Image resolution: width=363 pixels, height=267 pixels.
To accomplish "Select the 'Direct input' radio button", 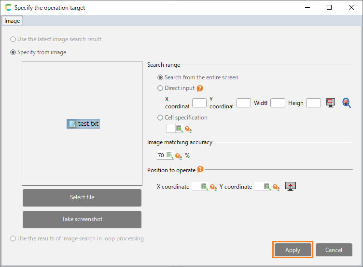I will [x=161, y=89].
